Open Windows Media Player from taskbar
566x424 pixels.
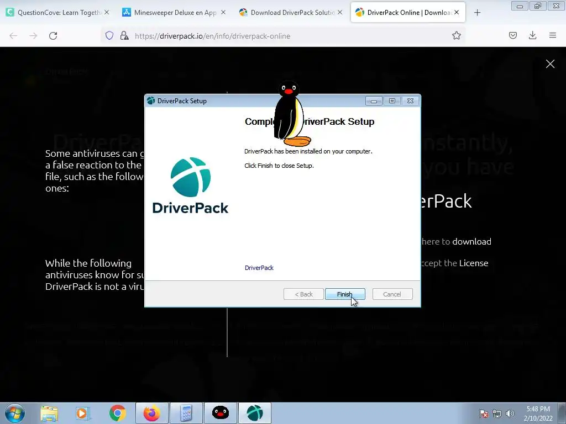pos(83,414)
